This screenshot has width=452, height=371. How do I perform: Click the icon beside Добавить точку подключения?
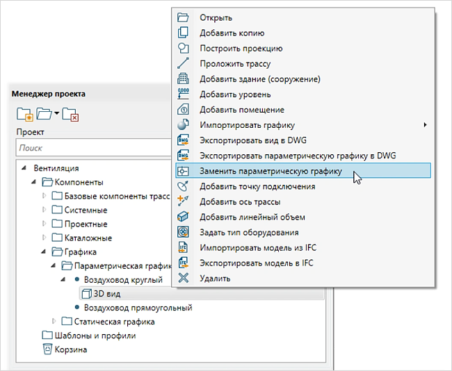click(x=184, y=186)
